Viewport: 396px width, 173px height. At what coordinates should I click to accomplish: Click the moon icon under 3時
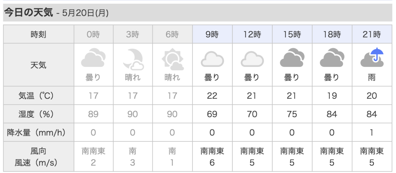pos(133,58)
